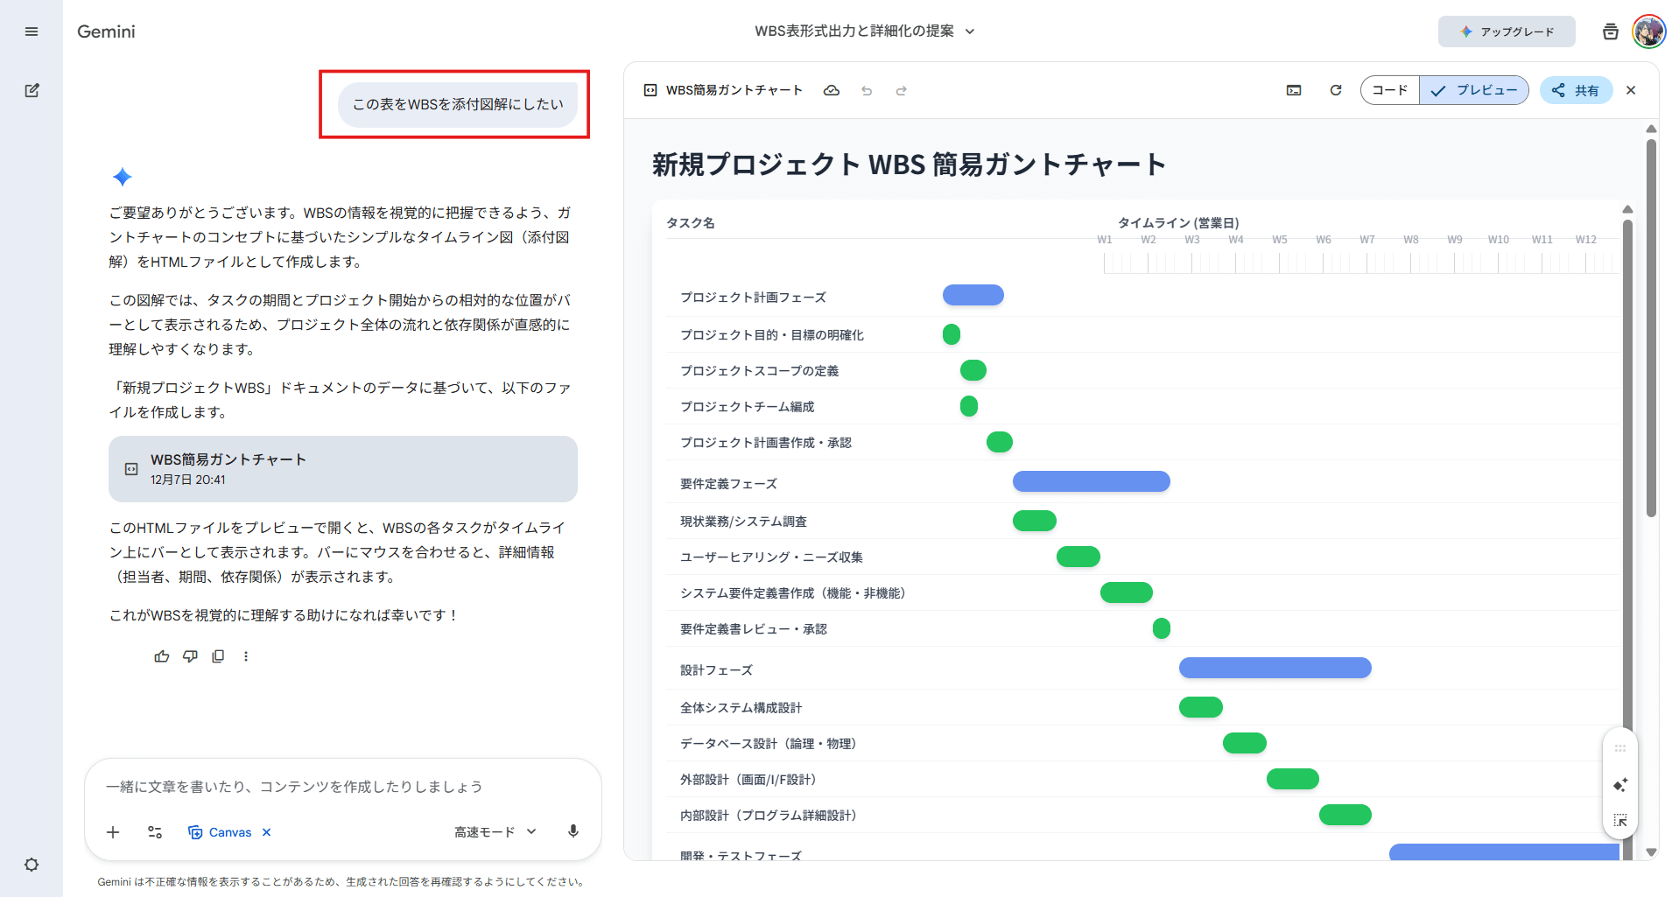Save the Gantt chart to Google Drive

[831, 90]
